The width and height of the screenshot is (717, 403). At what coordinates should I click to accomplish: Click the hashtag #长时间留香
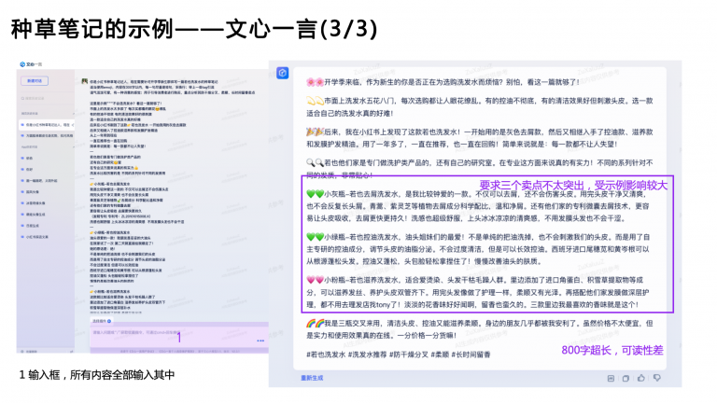(471, 354)
